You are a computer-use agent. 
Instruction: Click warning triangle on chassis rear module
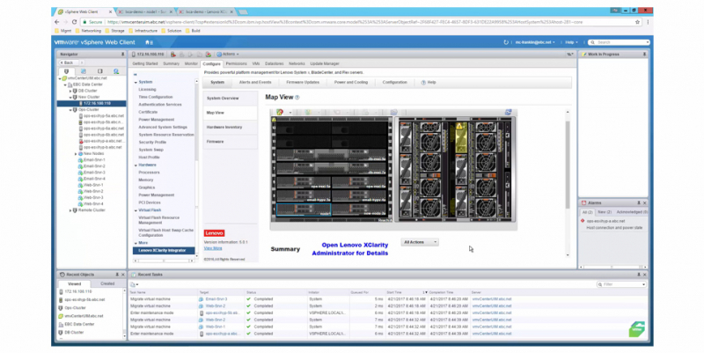pyautogui.click(x=459, y=127)
